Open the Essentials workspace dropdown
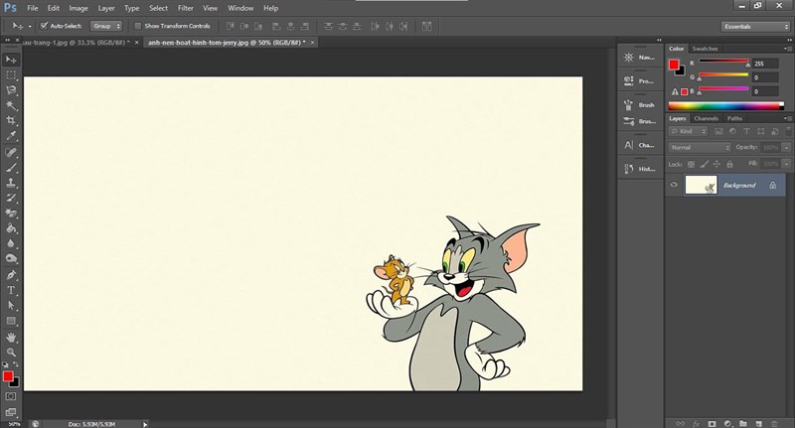 tap(755, 27)
